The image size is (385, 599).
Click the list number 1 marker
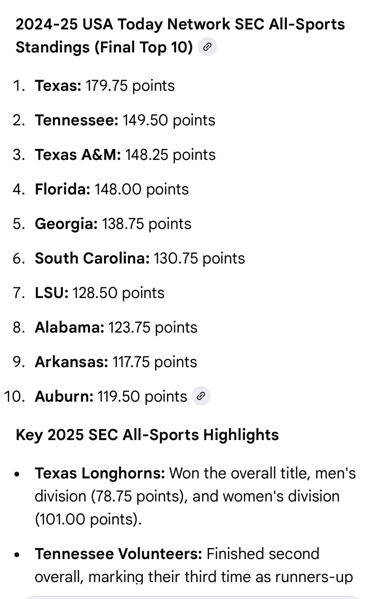point(19,86)
